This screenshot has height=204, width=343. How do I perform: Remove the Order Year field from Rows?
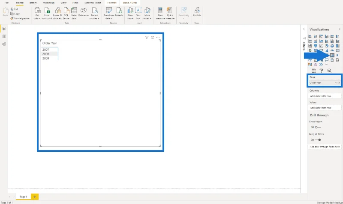coord(339,83)
